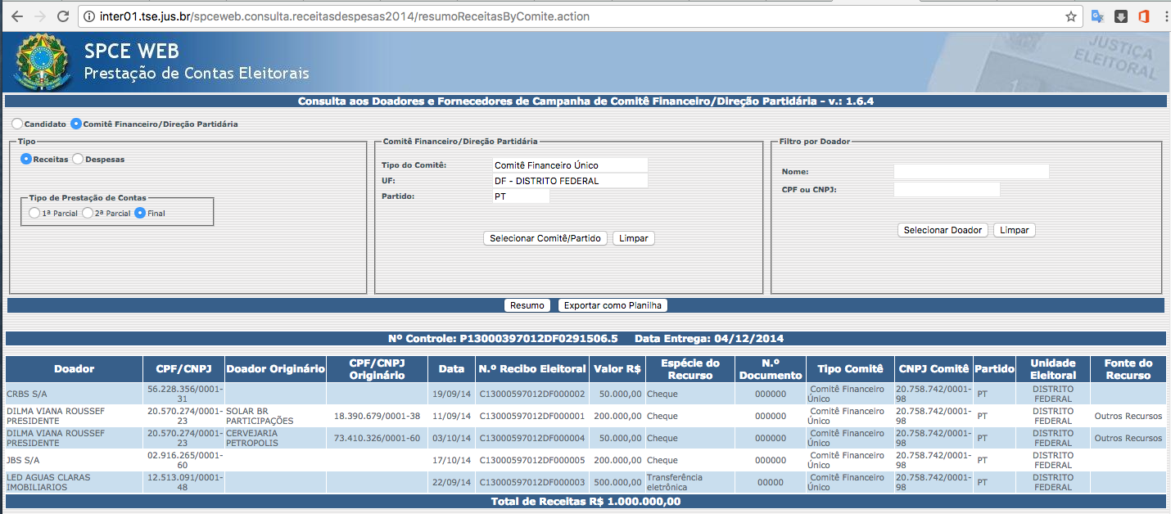Select the Candidato radio option
The width and height of the screenshot is (1171, 514).
click(x=18, y=124)
